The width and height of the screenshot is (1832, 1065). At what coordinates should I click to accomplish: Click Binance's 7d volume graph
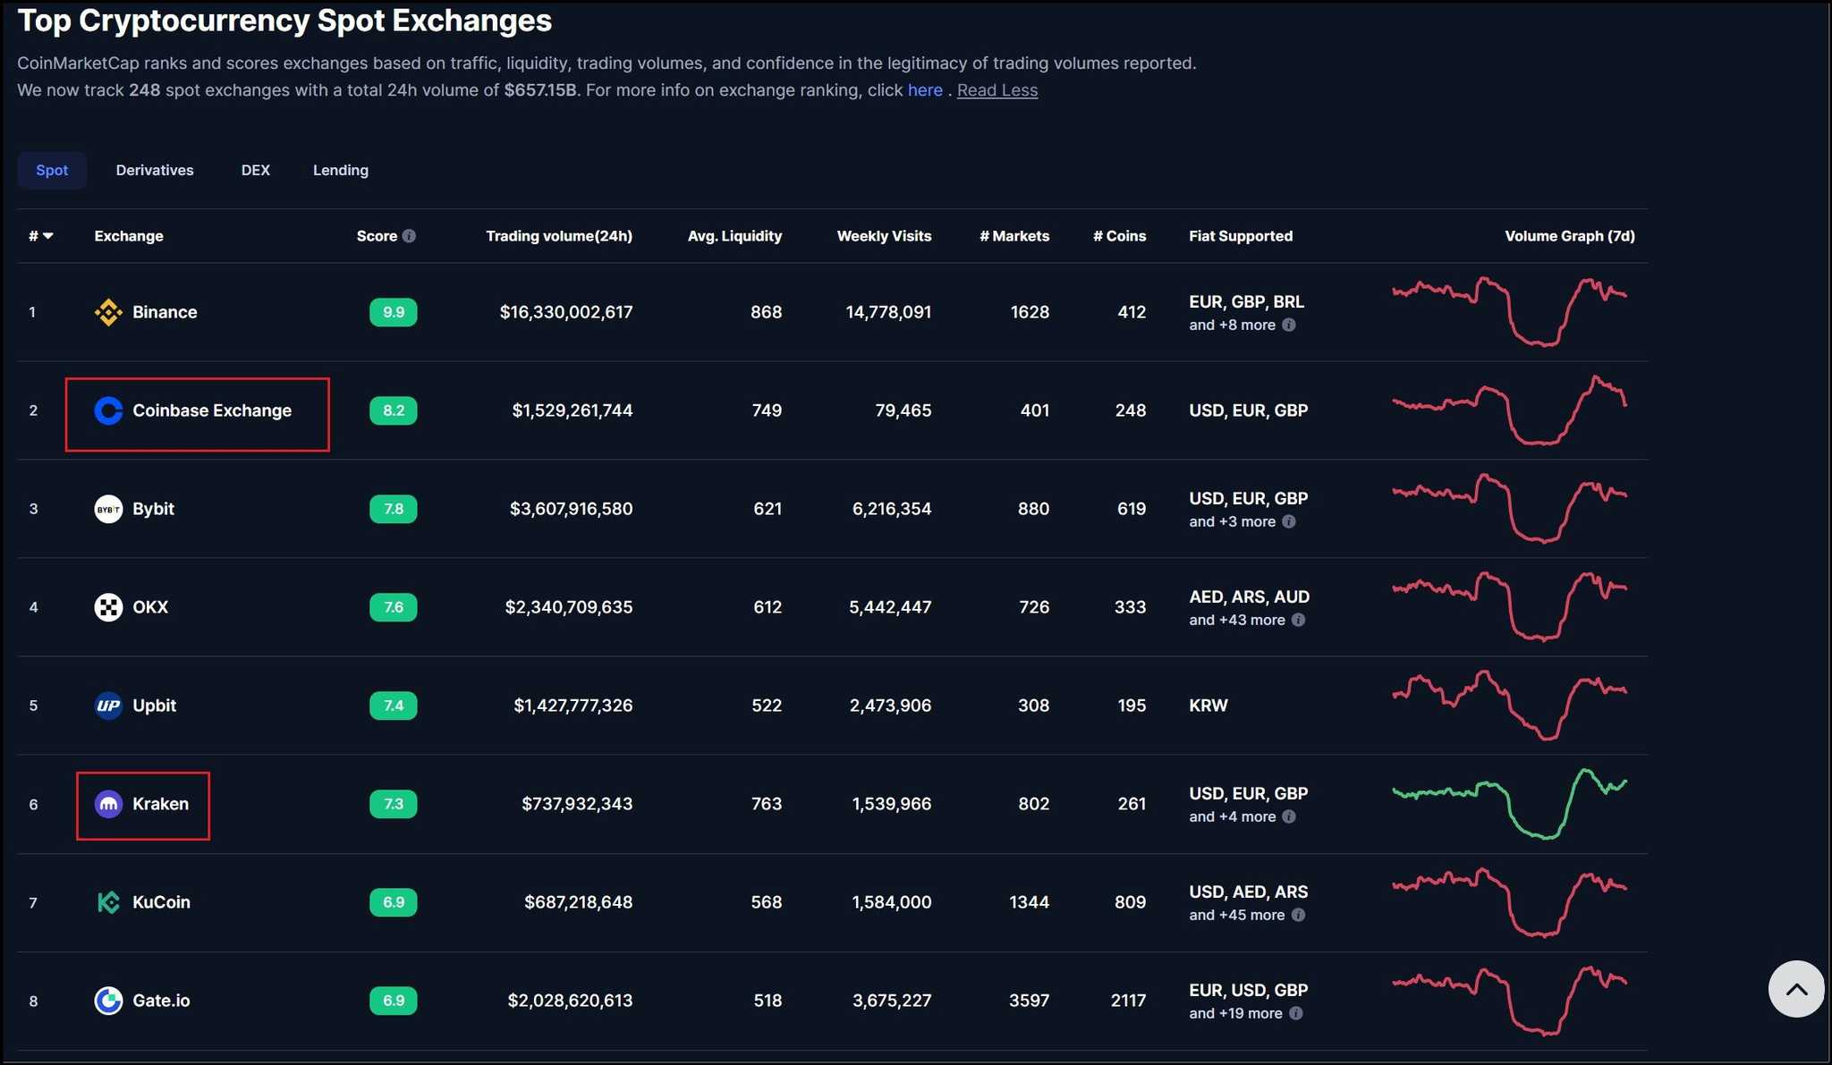click(x=1509, y=311)
